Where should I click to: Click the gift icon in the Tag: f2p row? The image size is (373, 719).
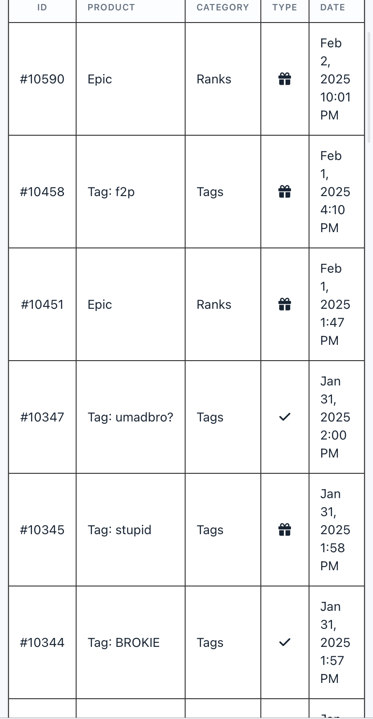(285, 192)
